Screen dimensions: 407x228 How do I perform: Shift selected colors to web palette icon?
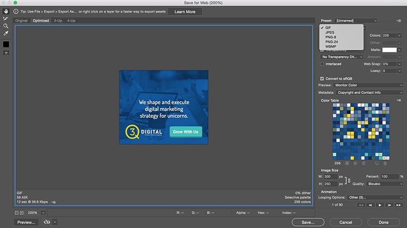[x=355, y=163]
